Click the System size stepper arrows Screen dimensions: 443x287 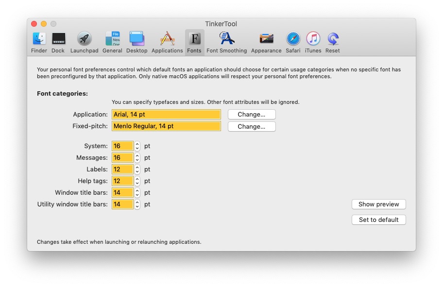click(137, 146)
